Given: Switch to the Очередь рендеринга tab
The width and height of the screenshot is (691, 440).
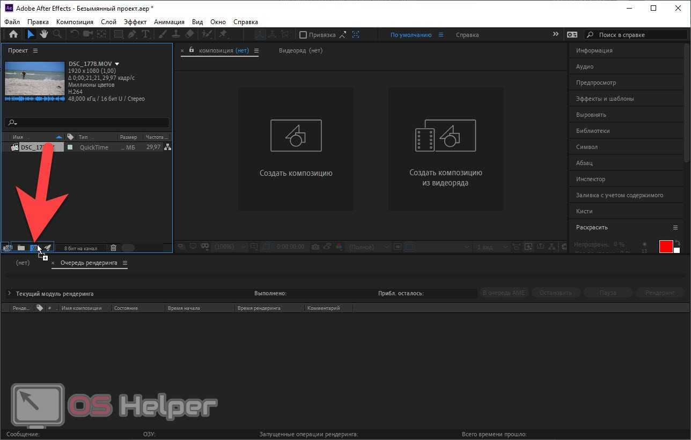Looking at the screenshot, I should pyautogui.click(x=89, y=263).
